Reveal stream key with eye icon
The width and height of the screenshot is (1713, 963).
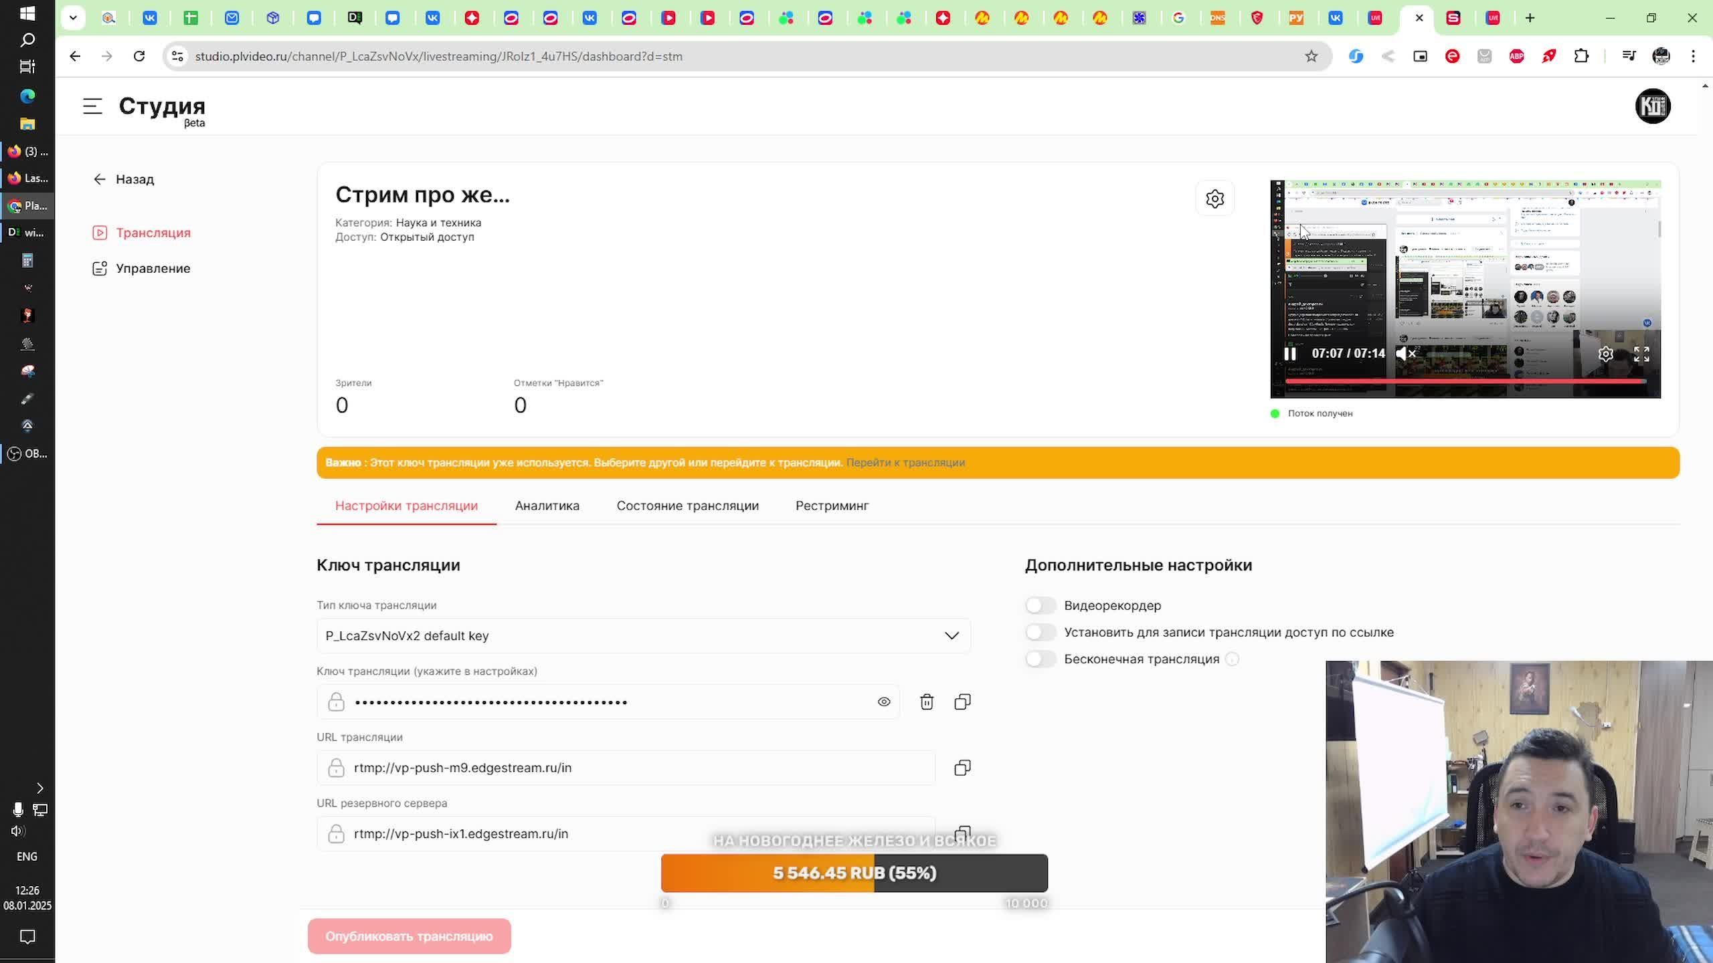884,702
